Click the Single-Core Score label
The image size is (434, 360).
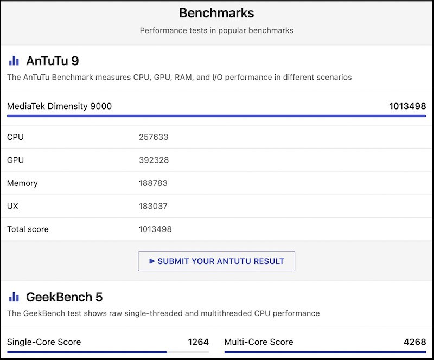pyautogui.click(x=44, y=342)
